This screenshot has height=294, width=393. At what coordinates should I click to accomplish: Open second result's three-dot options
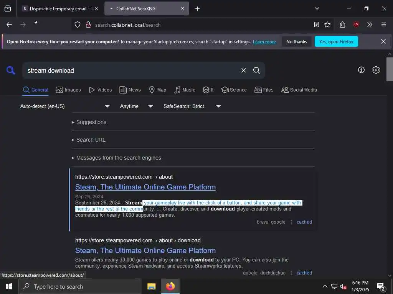(x=291, y=273)
